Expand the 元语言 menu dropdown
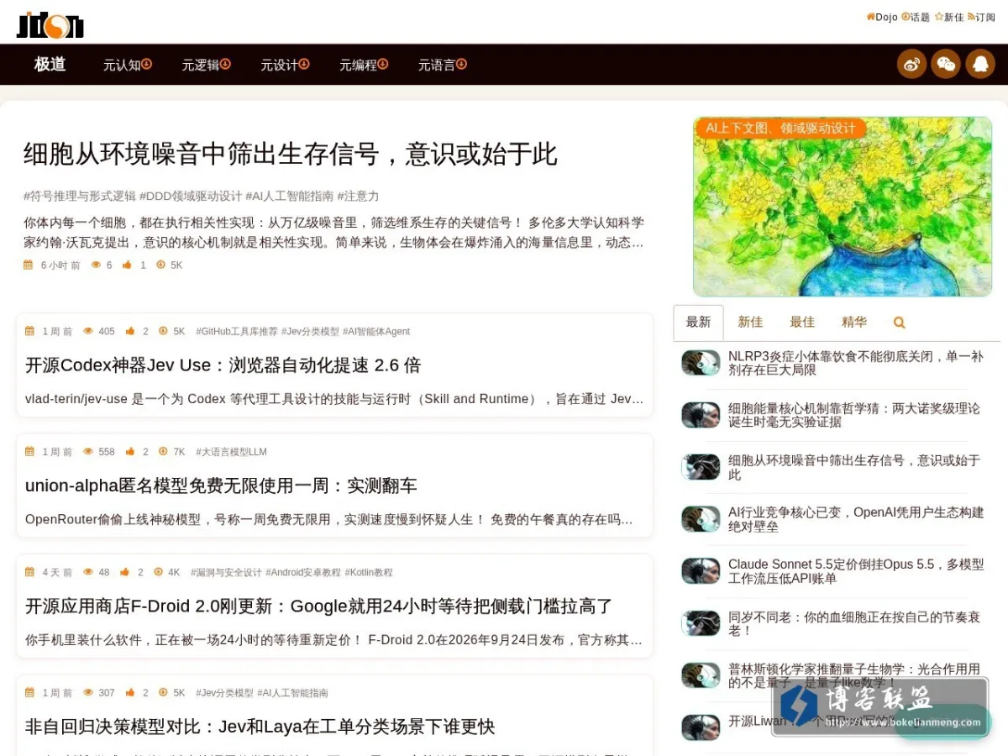This screenshot has height=756, width=1008. pos(461,64)
